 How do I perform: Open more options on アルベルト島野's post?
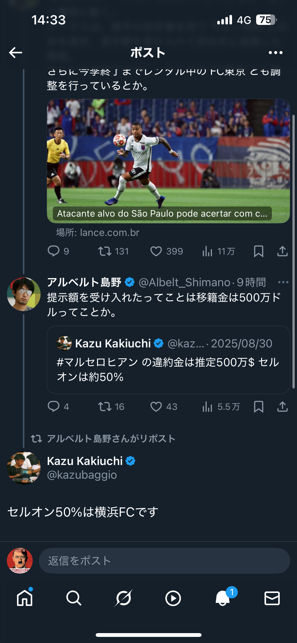[283, 282]
